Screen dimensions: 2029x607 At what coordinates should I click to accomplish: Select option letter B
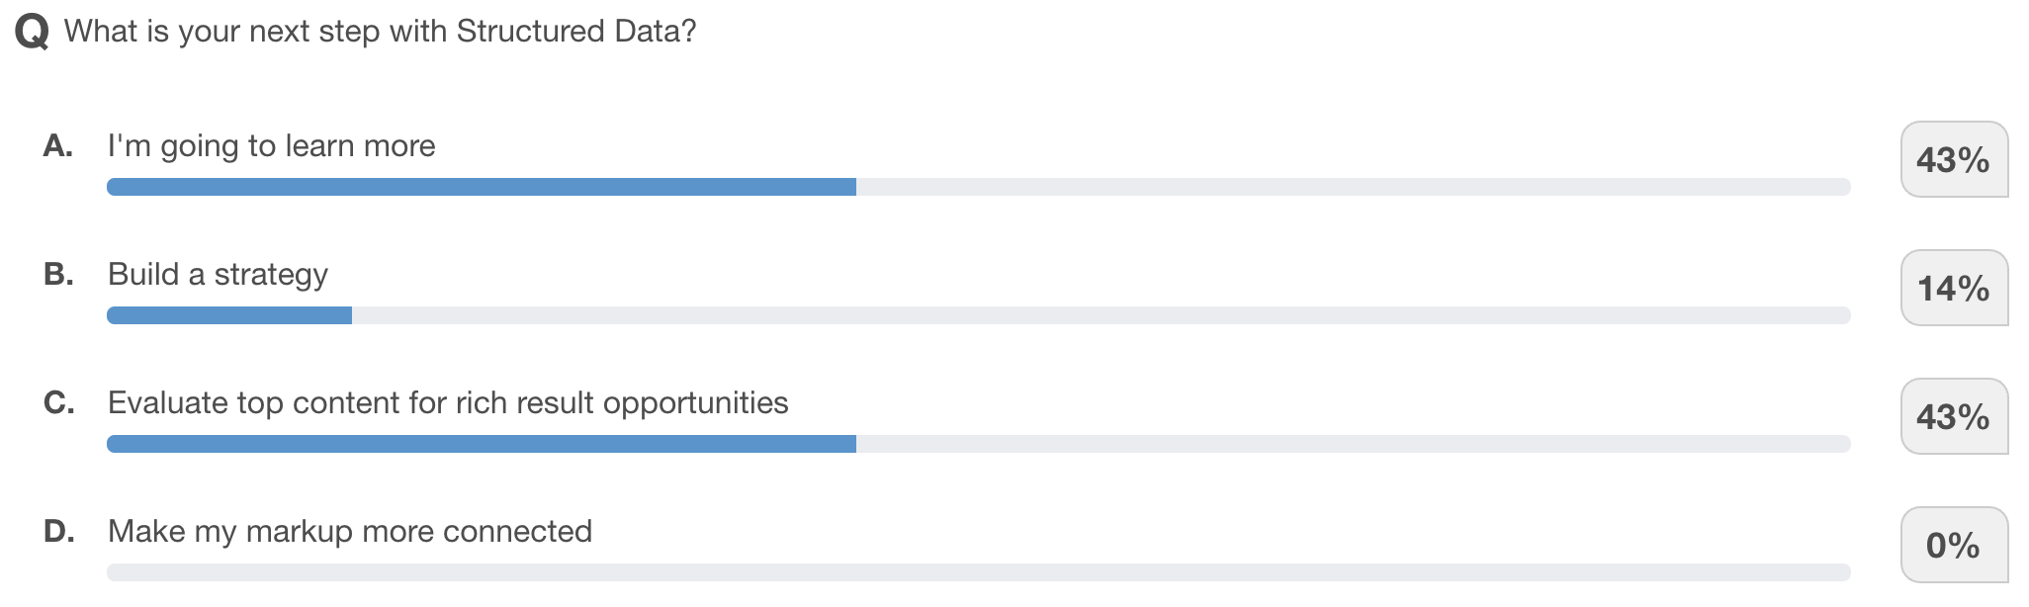58,275
